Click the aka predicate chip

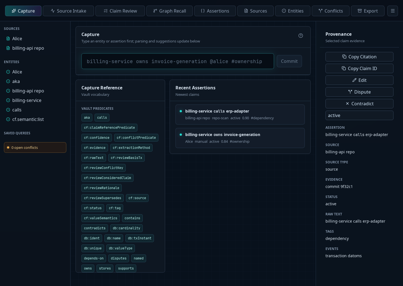[87, 118]
